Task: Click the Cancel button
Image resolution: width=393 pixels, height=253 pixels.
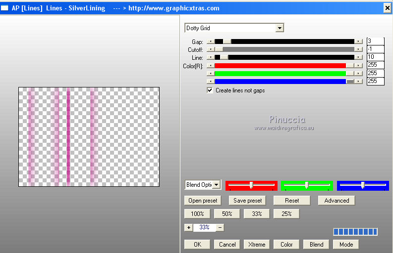Action: [x=227, y=245]
